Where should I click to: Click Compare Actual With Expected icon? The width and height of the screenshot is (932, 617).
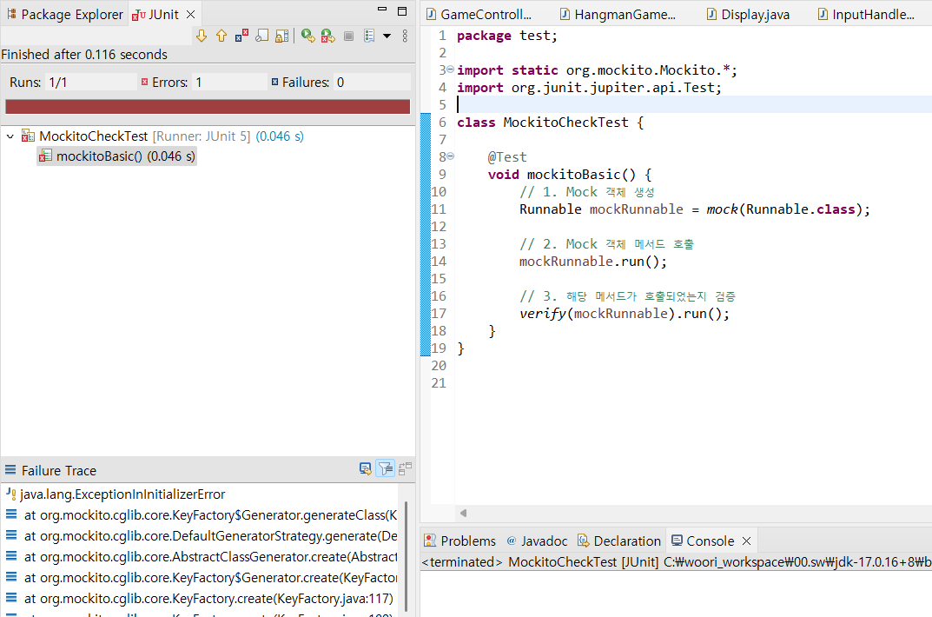(x=405, y=469)
